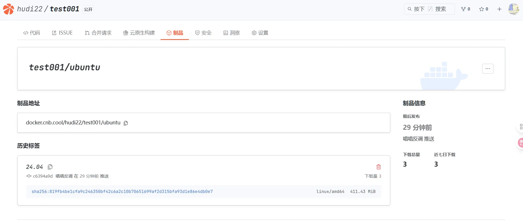Open the test001 repository link
Screen dimensions: 523x221
tap(64, 9)
